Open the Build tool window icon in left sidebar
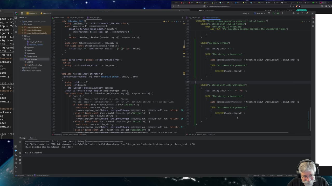The width and height of the screenshot is (332, 186). pyautogui.click(x=16, y=146)
